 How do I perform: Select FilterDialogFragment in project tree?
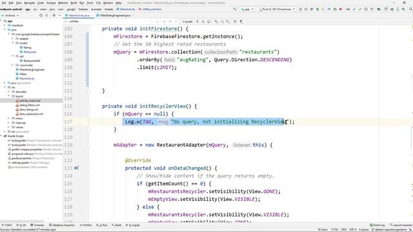point(30,70)
